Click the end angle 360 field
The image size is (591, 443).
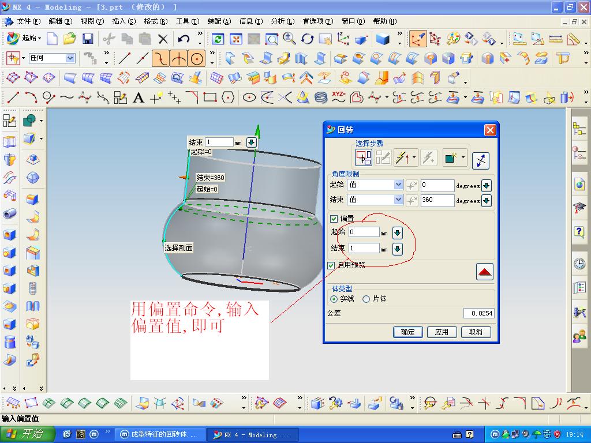click(437, 200)
